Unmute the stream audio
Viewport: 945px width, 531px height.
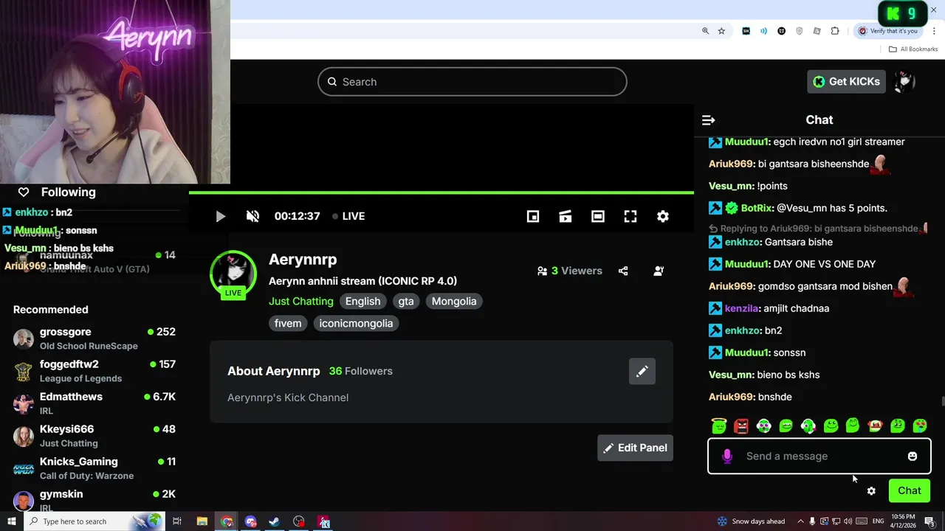click(252, 216)
